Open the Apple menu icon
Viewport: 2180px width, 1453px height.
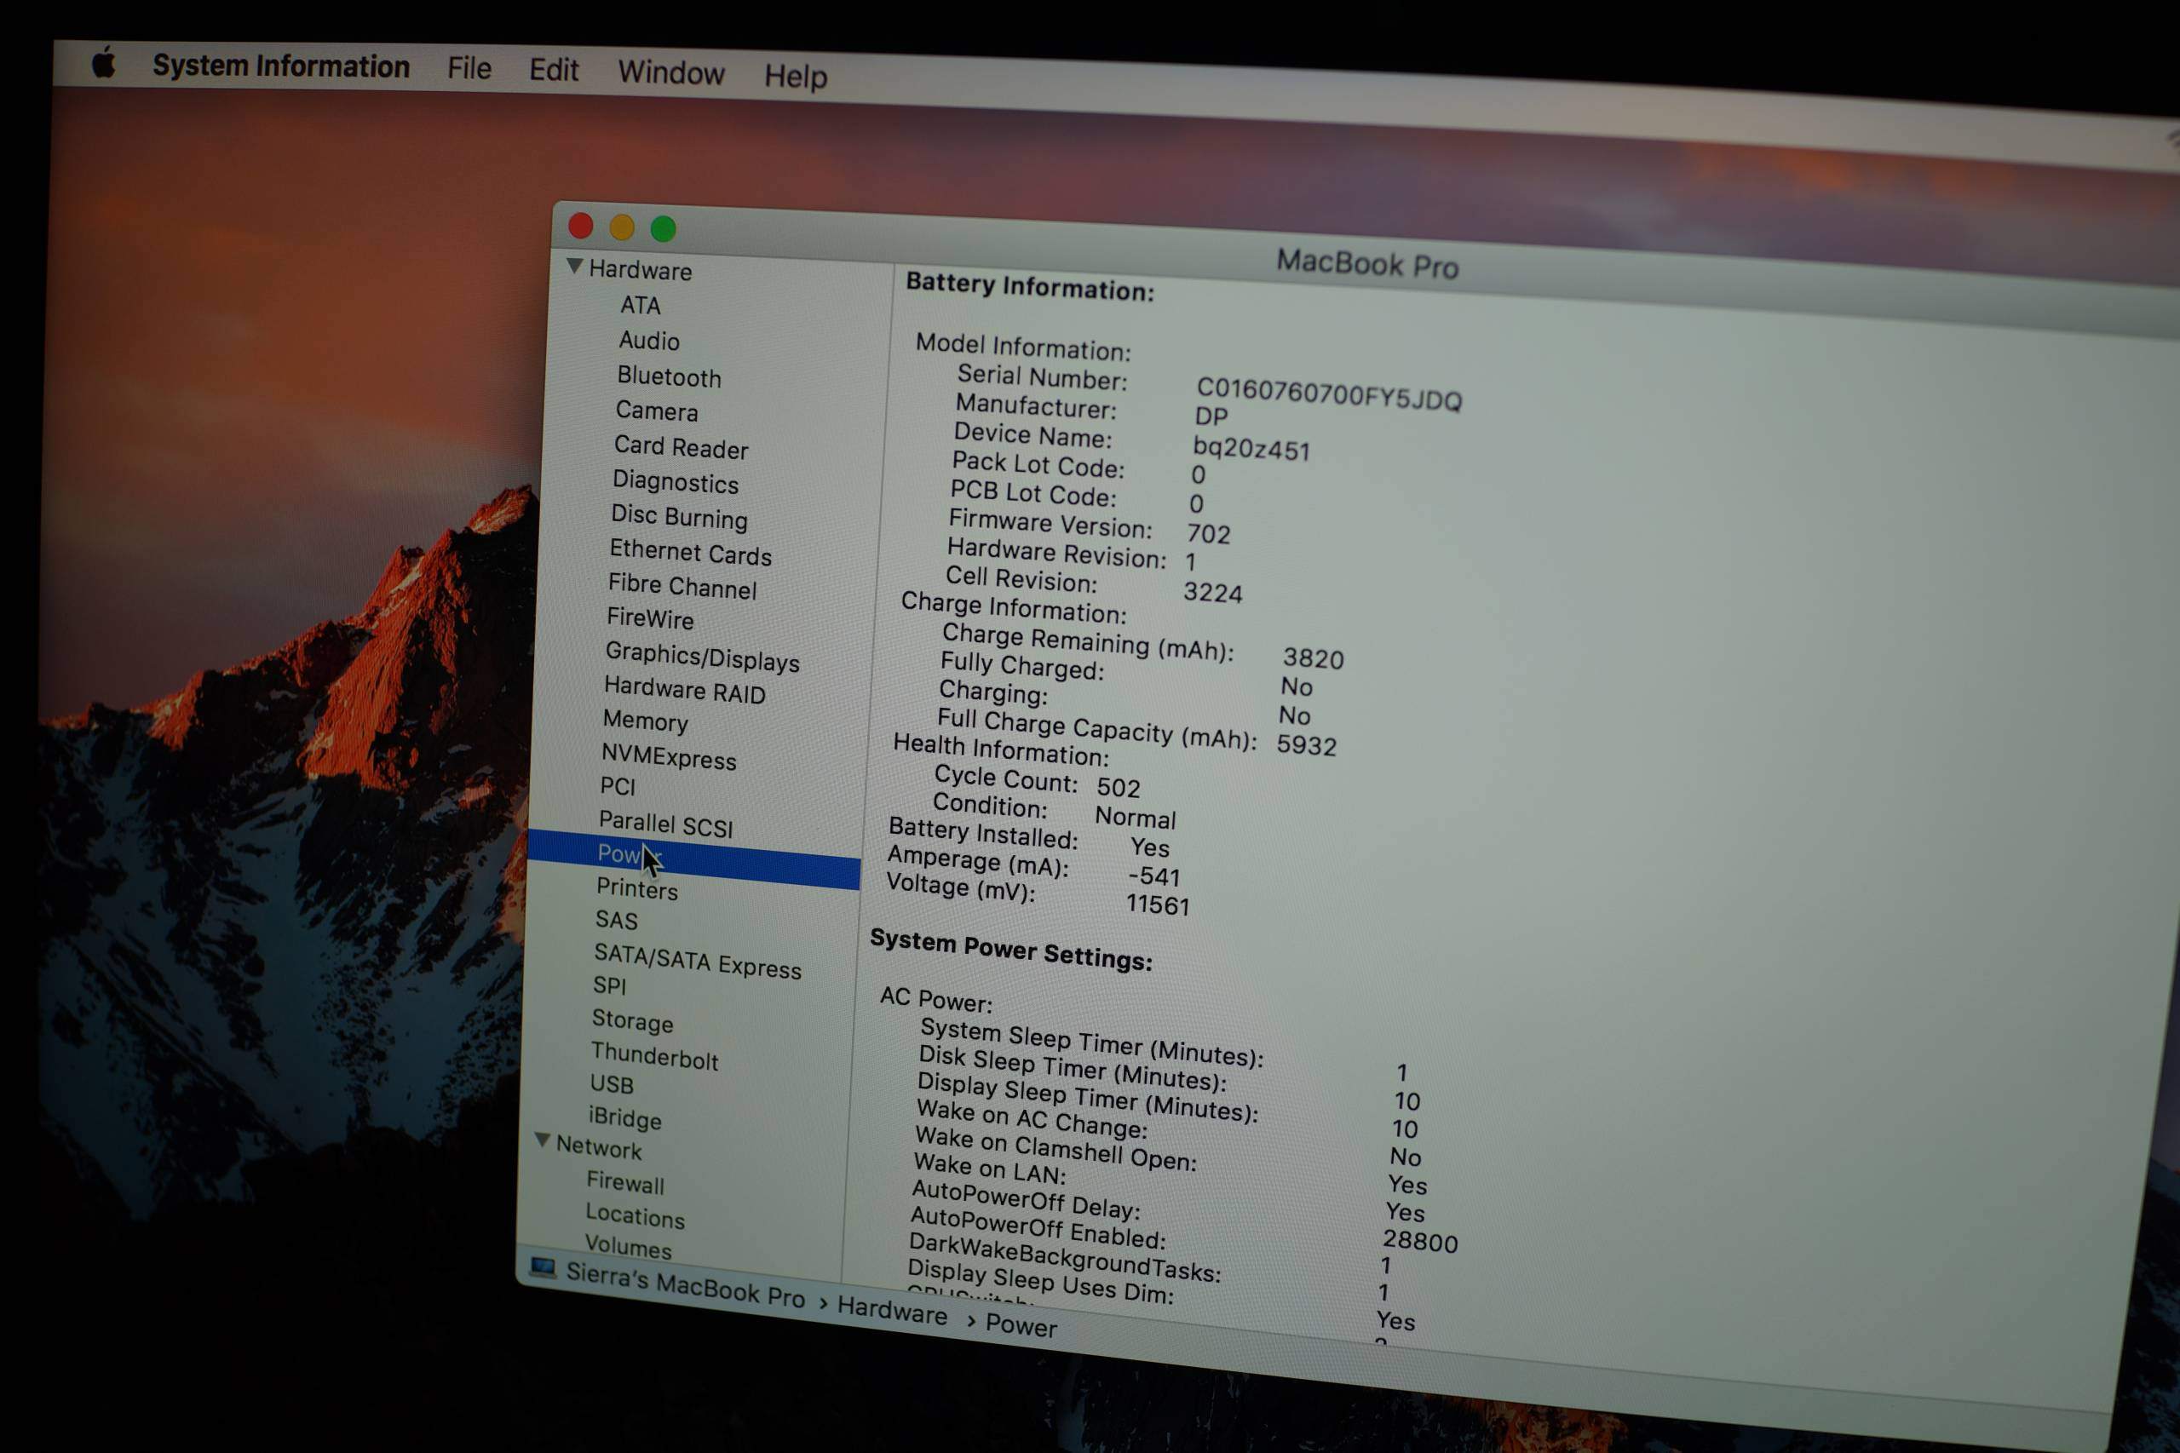(103, 64)
